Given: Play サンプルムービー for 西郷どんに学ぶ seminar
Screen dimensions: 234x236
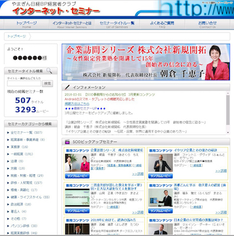Looking at the screenshot, I should click(x=161, y=211).
